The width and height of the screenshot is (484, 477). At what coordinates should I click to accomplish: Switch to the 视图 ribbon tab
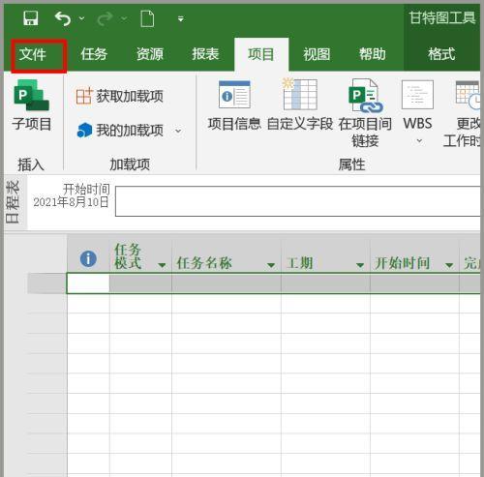(317, 54)
